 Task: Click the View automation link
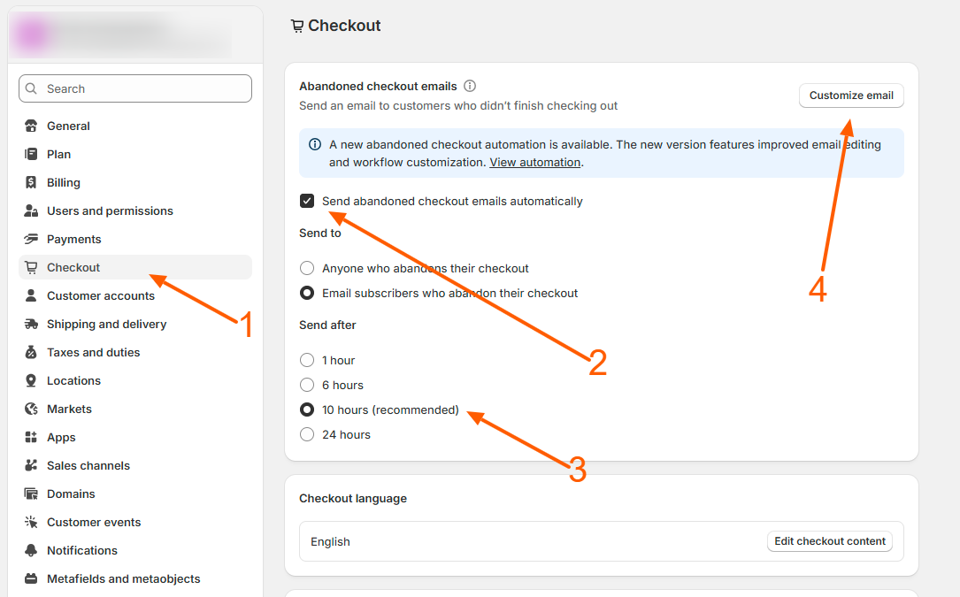535,162
